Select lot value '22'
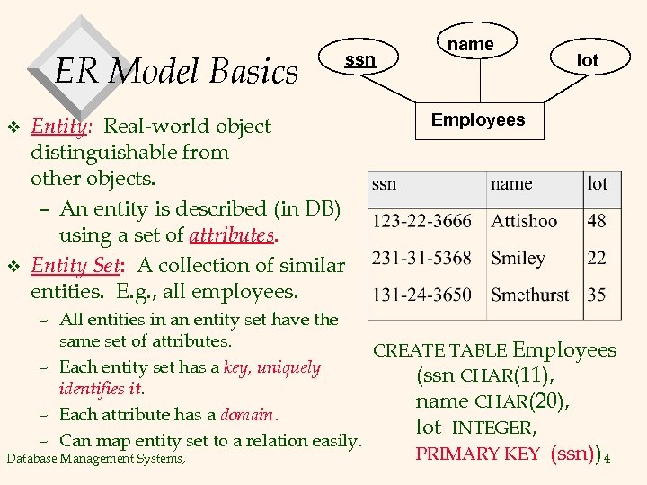647x485 pixels. pos(597,258)
